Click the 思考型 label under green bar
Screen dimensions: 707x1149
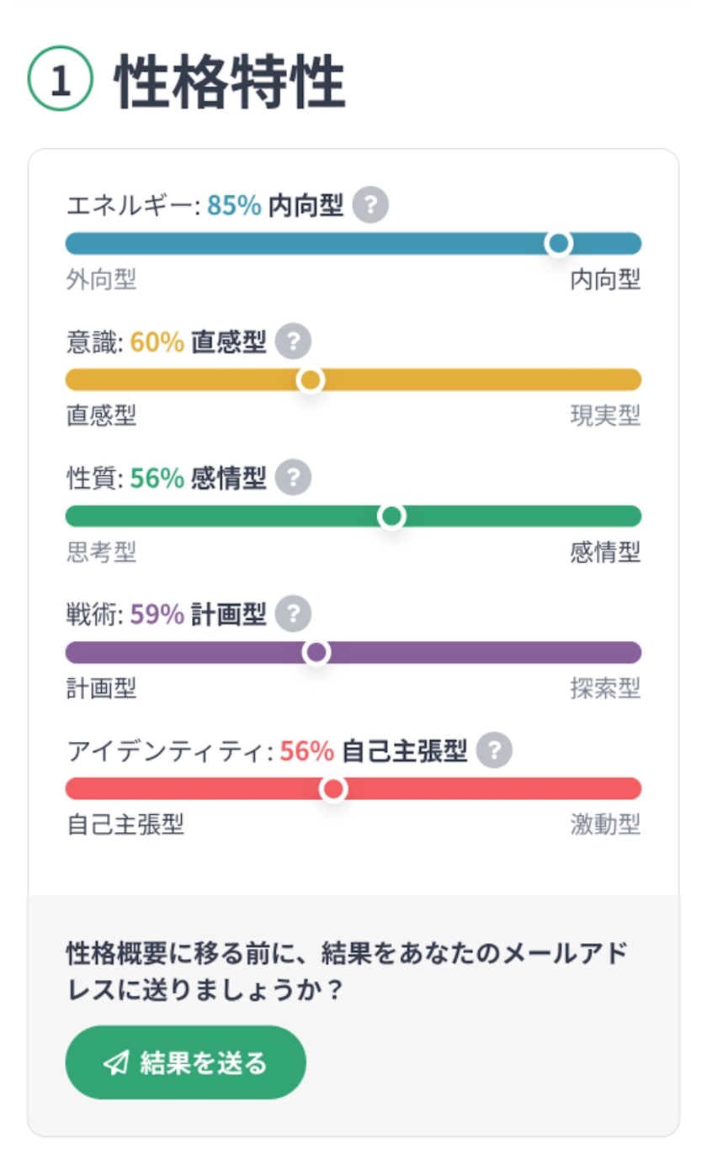(x=101, y=553)
